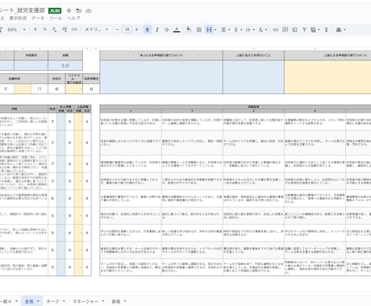
Task: Open the 表示形式 menu
Action: [x=18, y=19]
